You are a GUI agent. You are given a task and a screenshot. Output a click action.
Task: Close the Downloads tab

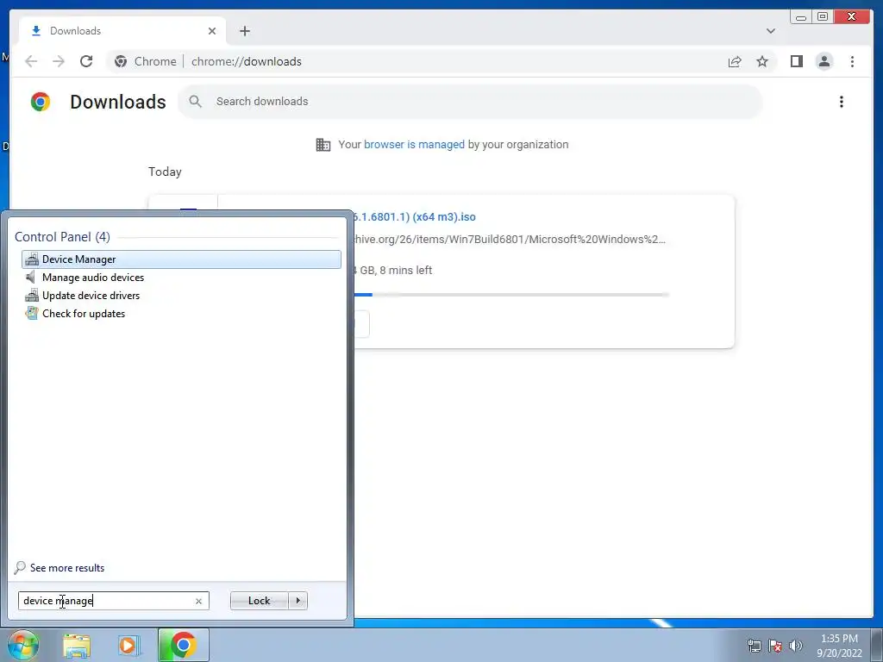212,31
